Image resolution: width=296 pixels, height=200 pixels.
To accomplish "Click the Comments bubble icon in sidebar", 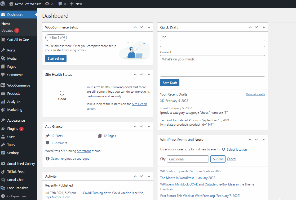I will coord(3,75).
